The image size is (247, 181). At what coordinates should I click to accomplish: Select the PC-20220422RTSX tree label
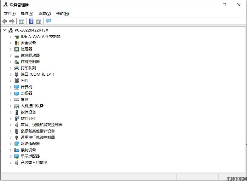click(x=32, y=30)
